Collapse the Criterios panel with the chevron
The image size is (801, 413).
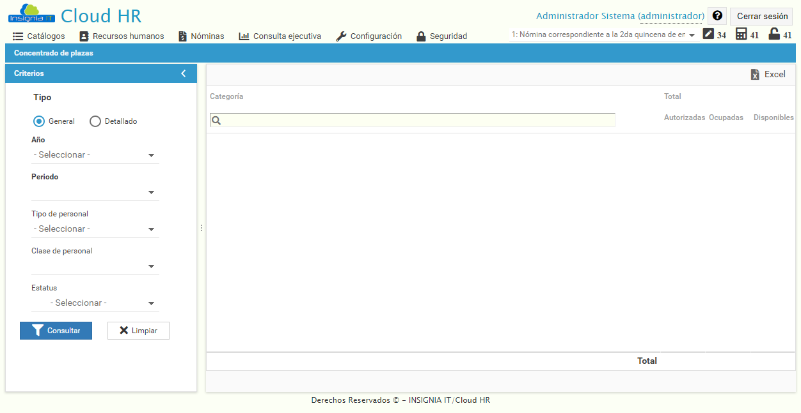coord(184,73)
